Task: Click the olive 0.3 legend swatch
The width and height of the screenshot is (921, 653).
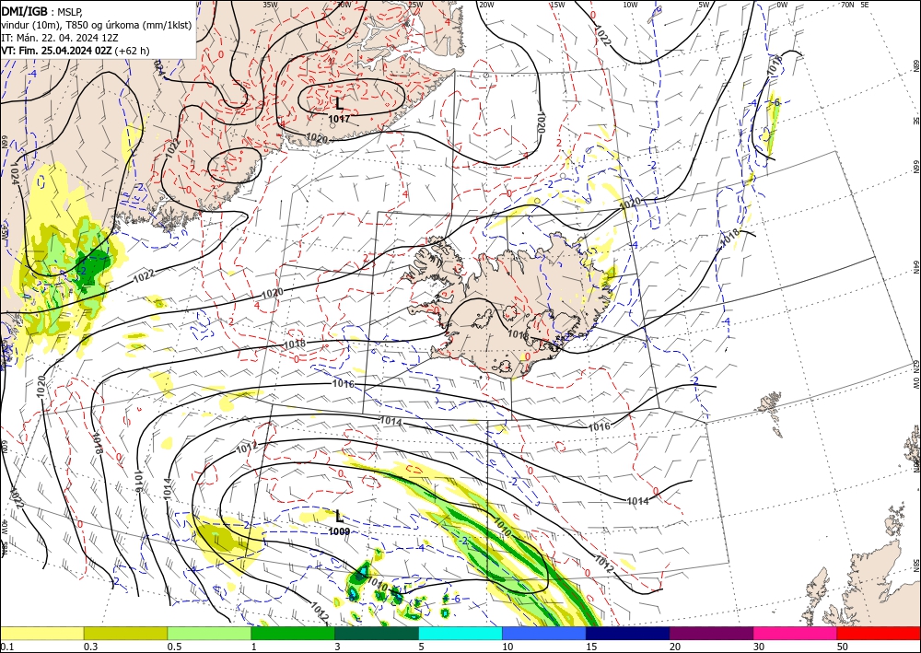Action: point(125,633)
